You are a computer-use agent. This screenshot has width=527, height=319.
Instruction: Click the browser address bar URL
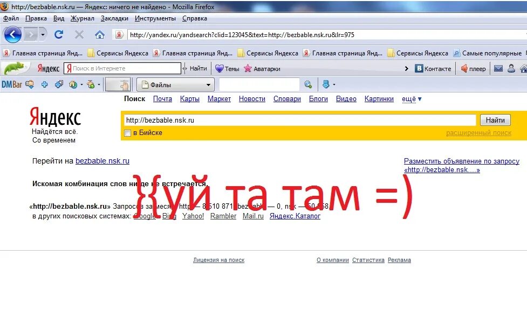[242, 35]
